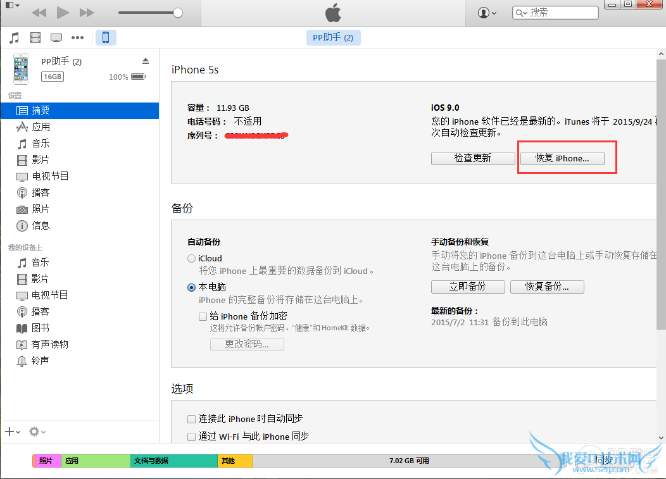The width and height of the screenshot is (666, 479).
Task: Click the battery indicator icon
Action: [x=138, y=77]
